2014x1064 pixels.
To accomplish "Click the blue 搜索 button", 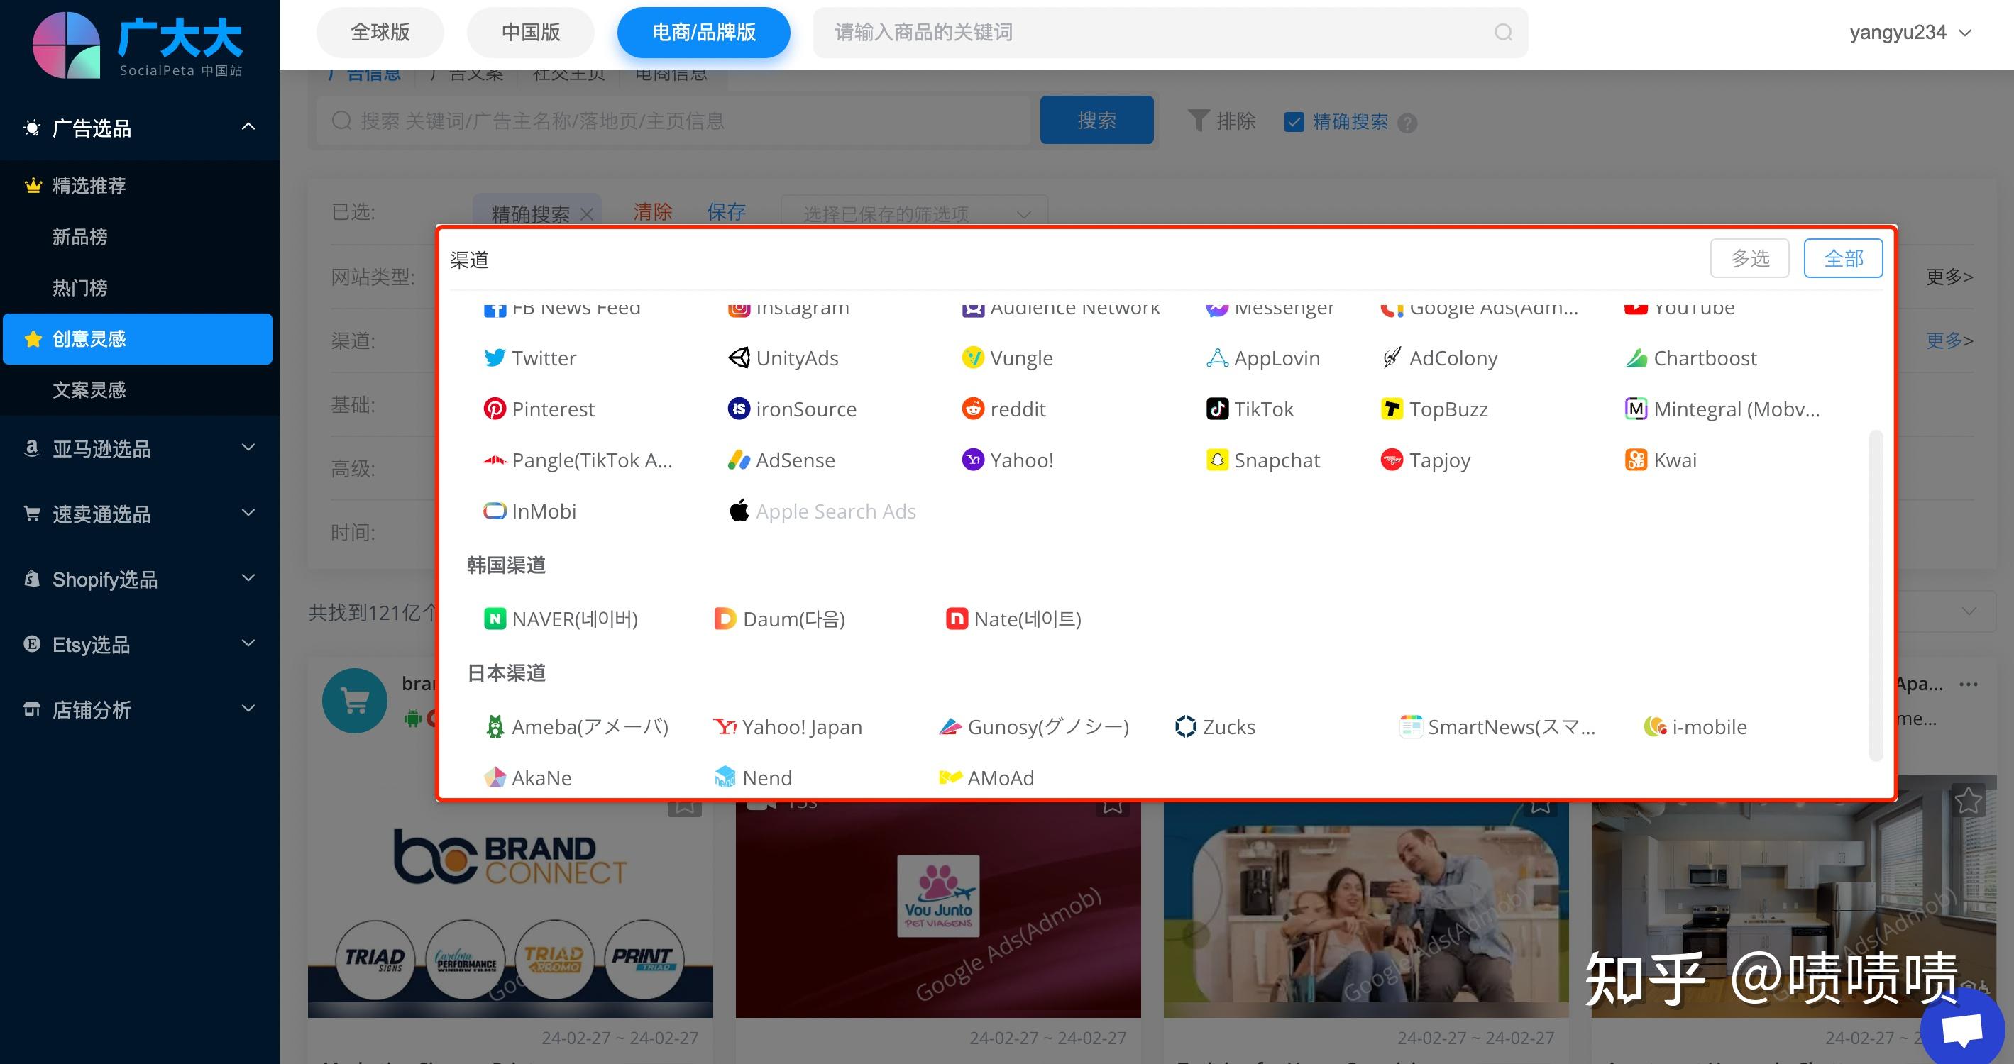I will (x=1096, y=121).
